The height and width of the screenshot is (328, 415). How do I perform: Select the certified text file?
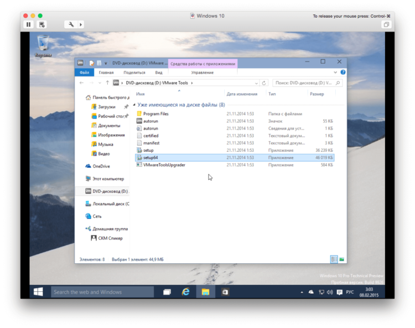(235, 136)
